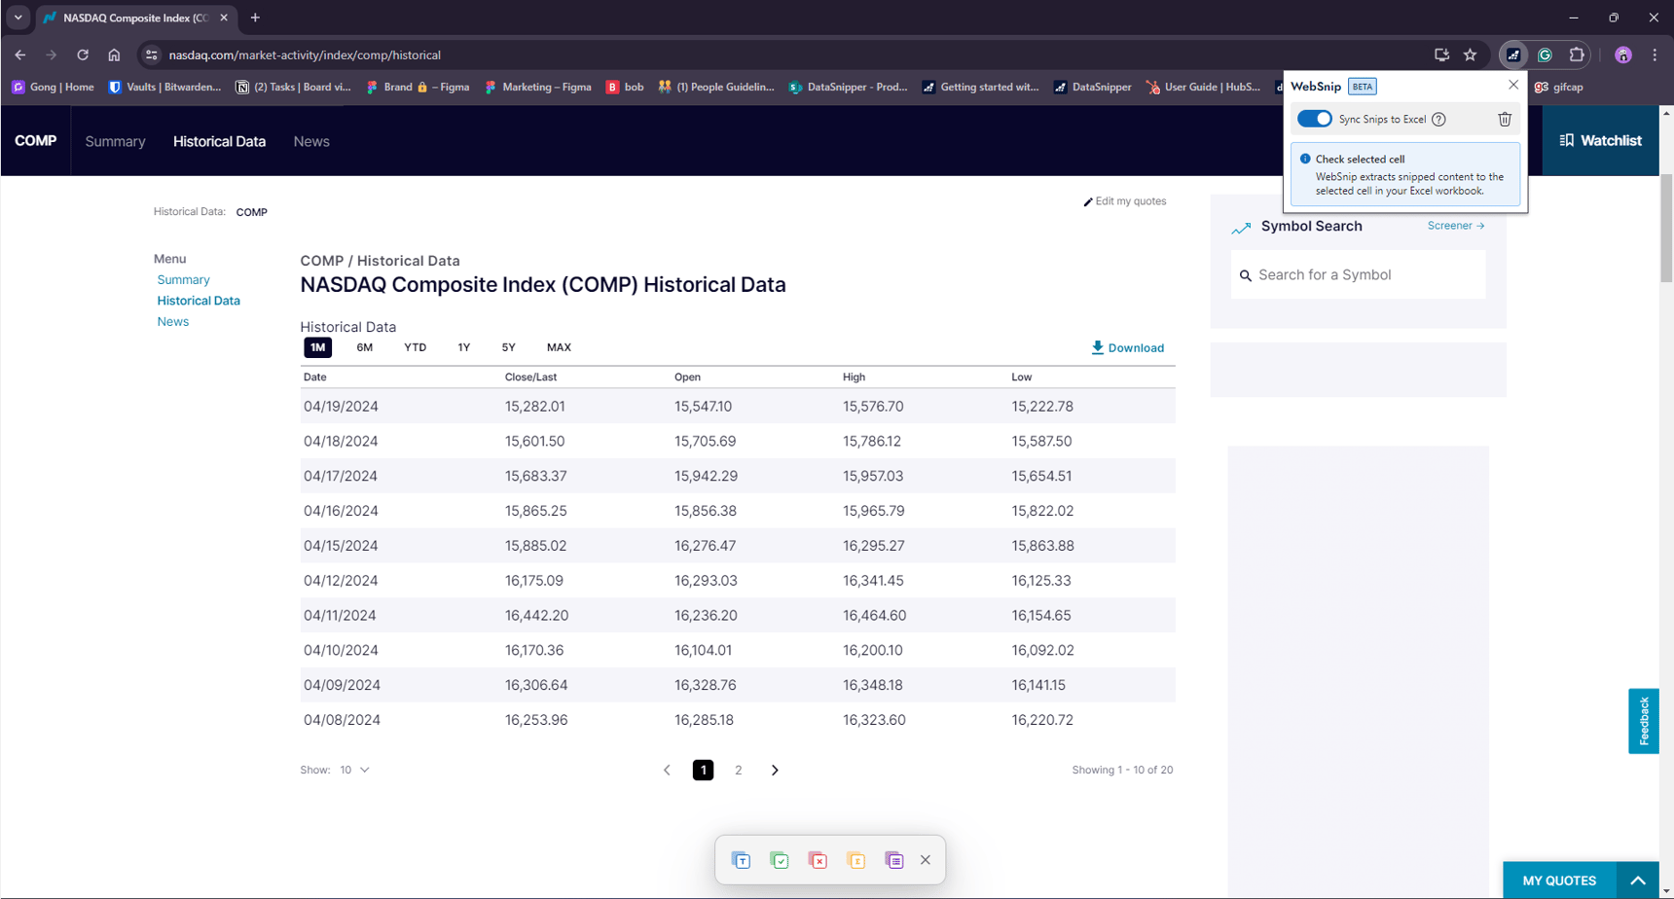Open the Show 10 rows dropdown
Image resolution: width=1674 pixels, height=899 pixels.
pyautogui.click(x=354, y=770)
